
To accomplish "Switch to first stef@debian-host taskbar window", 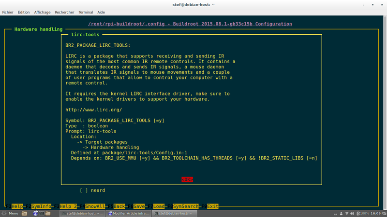I will click(82, 213).
